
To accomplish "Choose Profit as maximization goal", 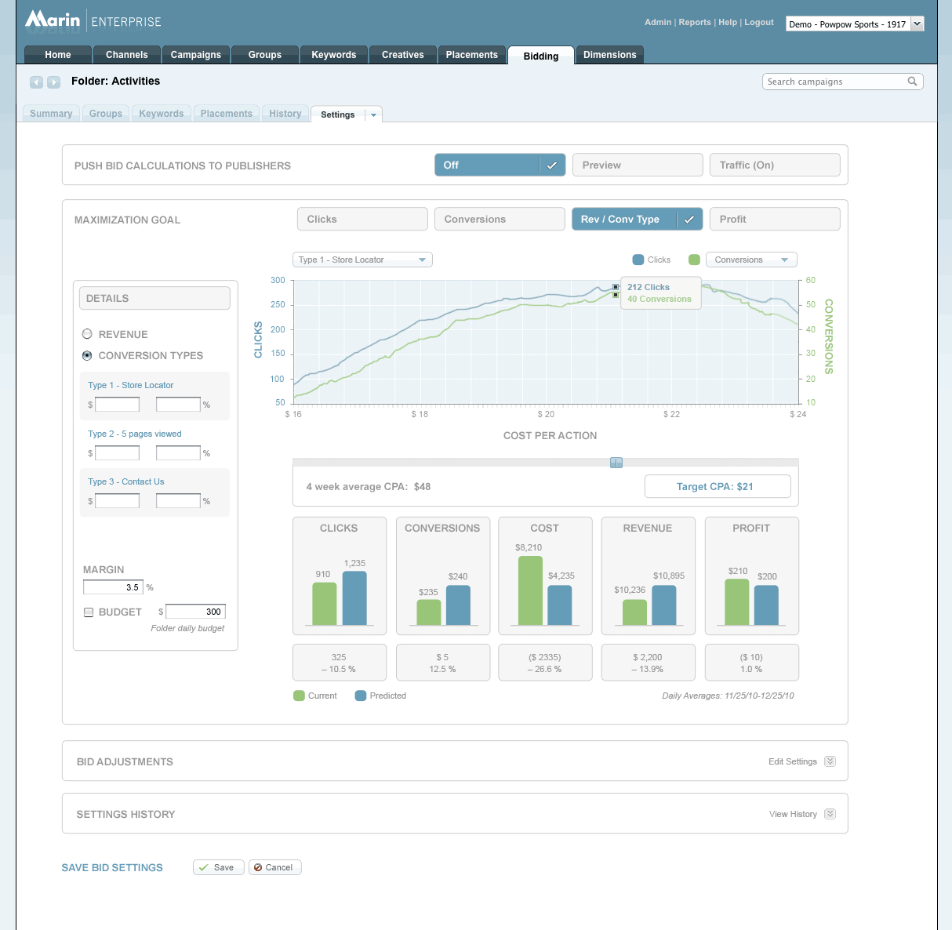I will pos(774,220).
